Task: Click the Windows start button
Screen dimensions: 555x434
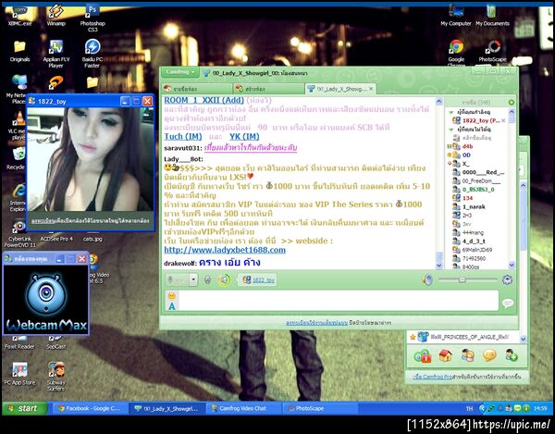Action: pos(24,408)
